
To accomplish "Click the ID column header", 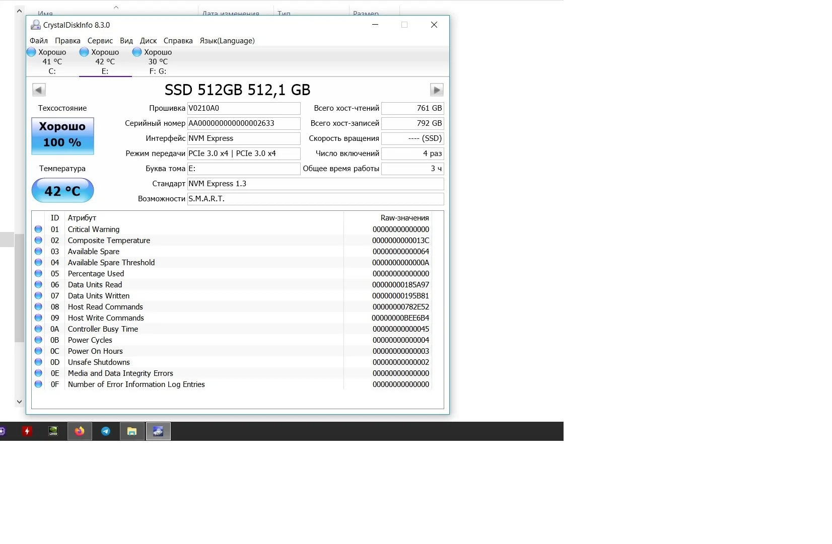I will pyautogui.click(x=55, y=218).
